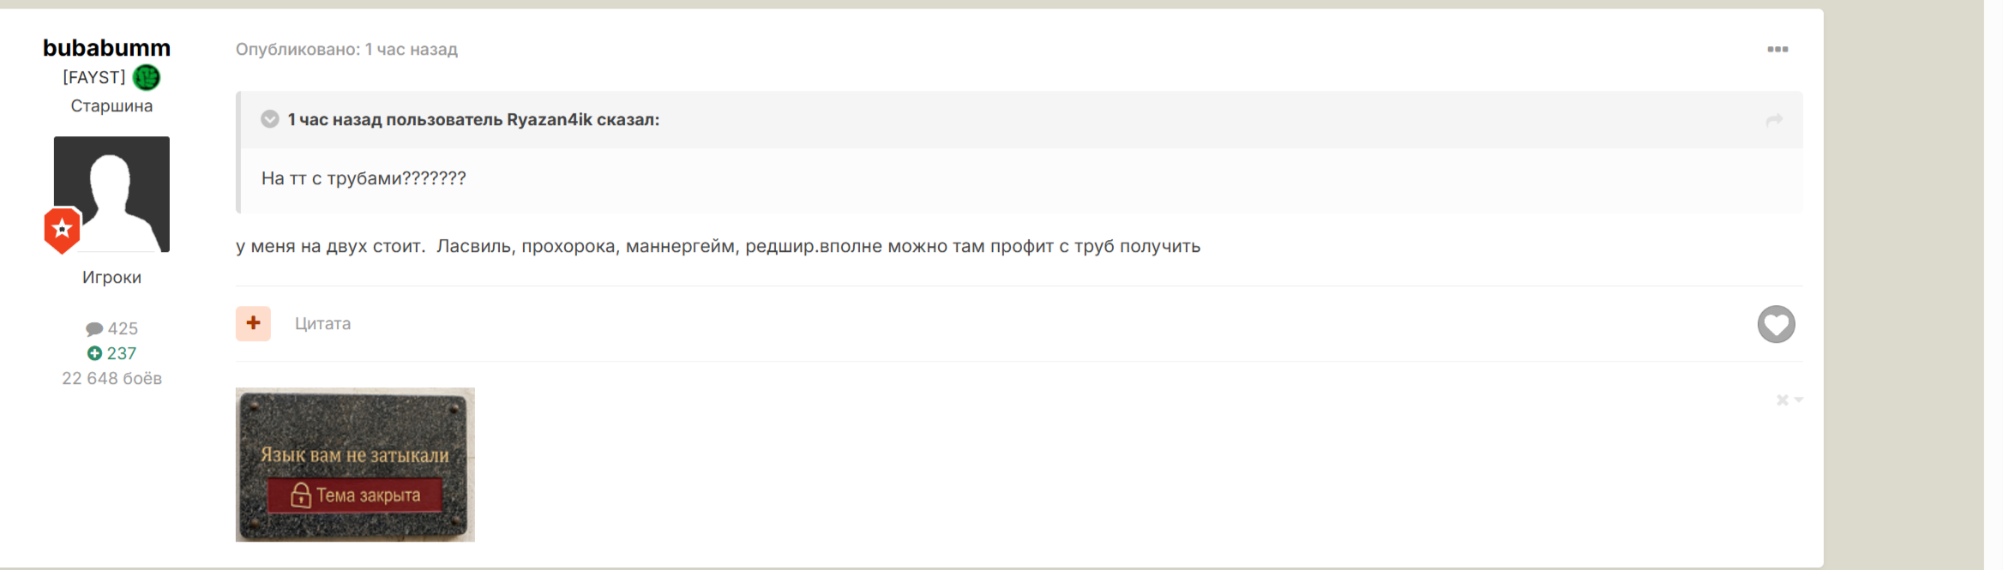Click the red star badge on avatar
The image size is (2003, 570).
[x=63, y=230]
